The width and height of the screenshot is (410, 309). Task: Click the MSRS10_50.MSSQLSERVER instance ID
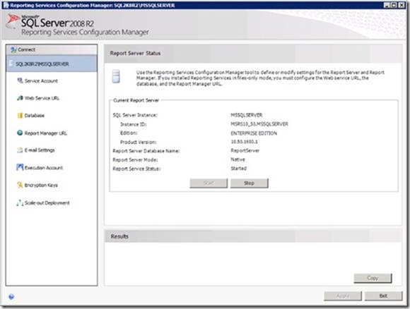click(x=259, y=123)
